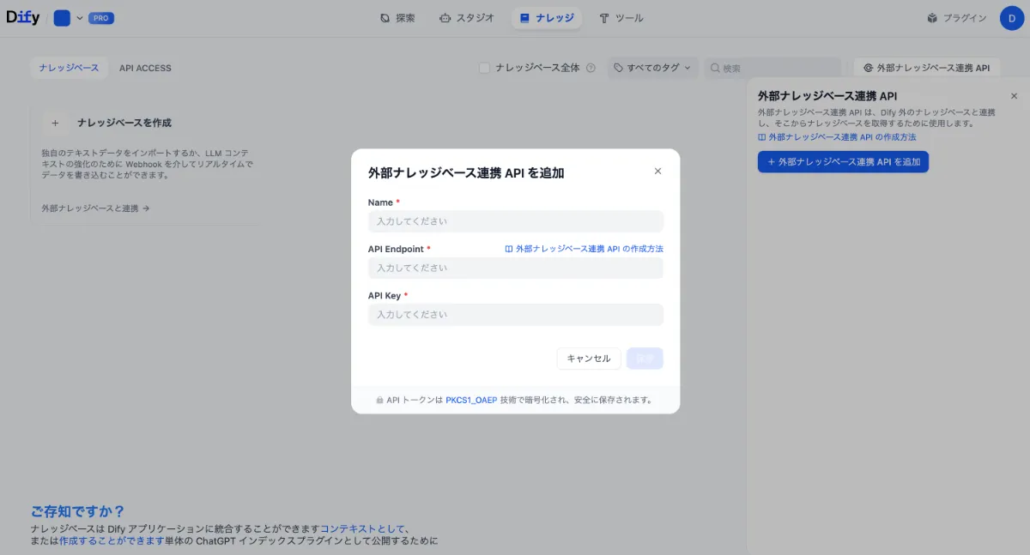Click the Dify logo
This screenshot has height=555, width=1030.
22,18
